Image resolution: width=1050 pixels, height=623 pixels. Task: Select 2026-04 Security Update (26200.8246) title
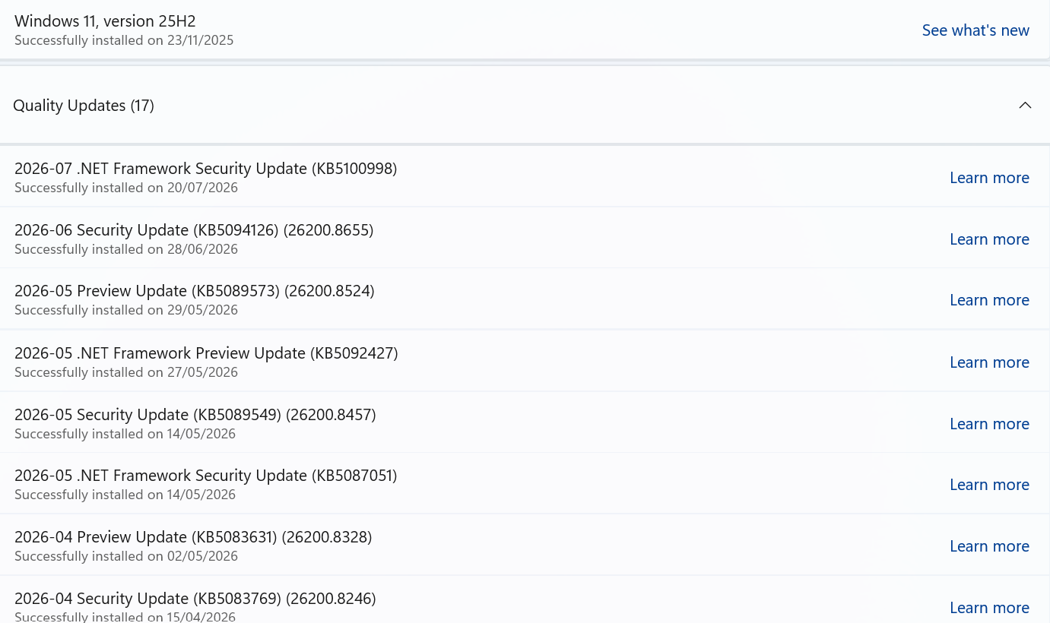click(x=195, y=599)
